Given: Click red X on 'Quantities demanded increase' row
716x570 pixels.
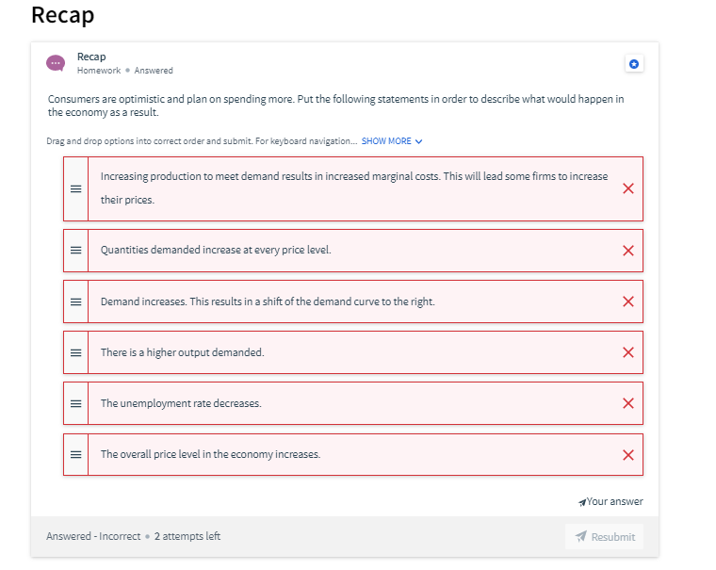Looking at the screenshot, I should coord(628,251).
